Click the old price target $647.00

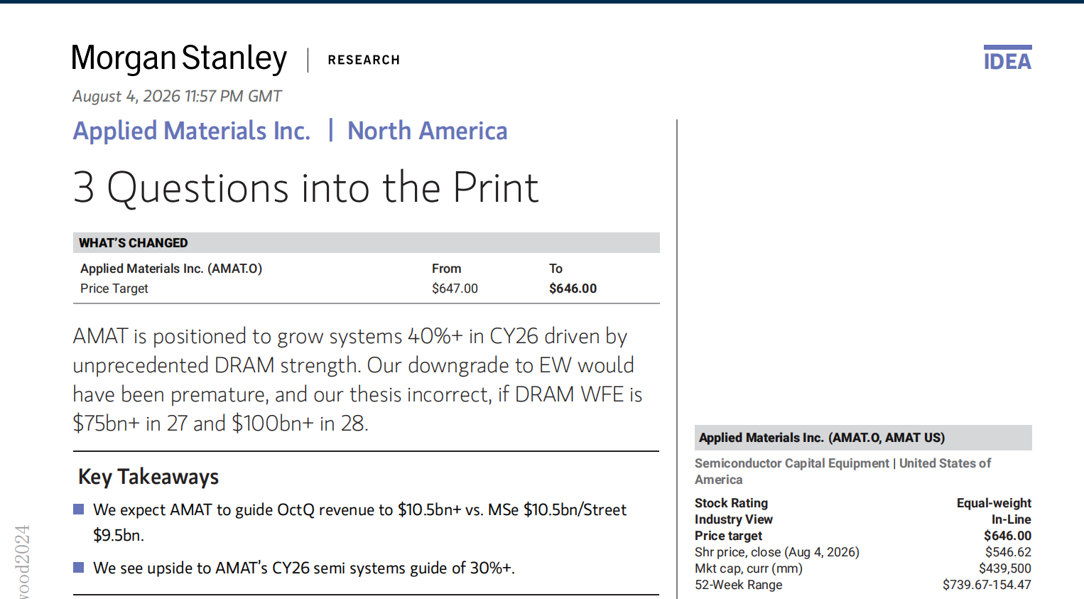pos(455,288)
